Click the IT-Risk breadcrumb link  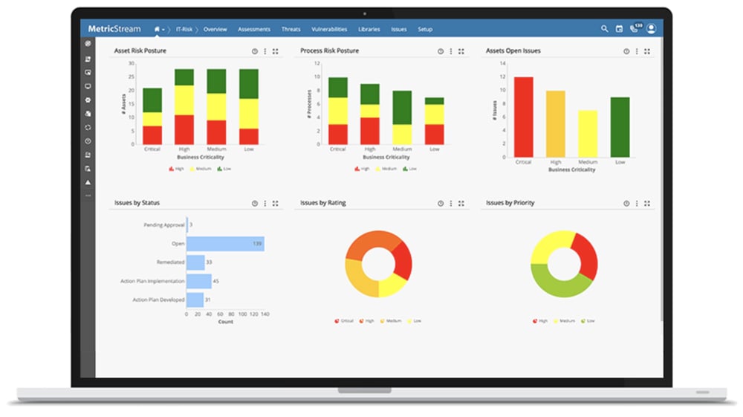[184, 30]
